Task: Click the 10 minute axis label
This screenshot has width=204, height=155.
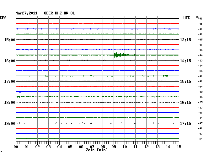Action: point(125,147)
